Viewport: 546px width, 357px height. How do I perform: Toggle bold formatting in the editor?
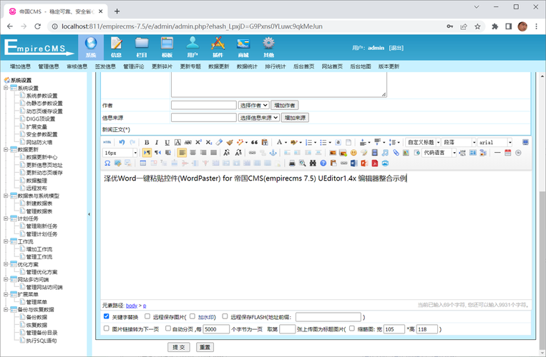click(147, 142)
